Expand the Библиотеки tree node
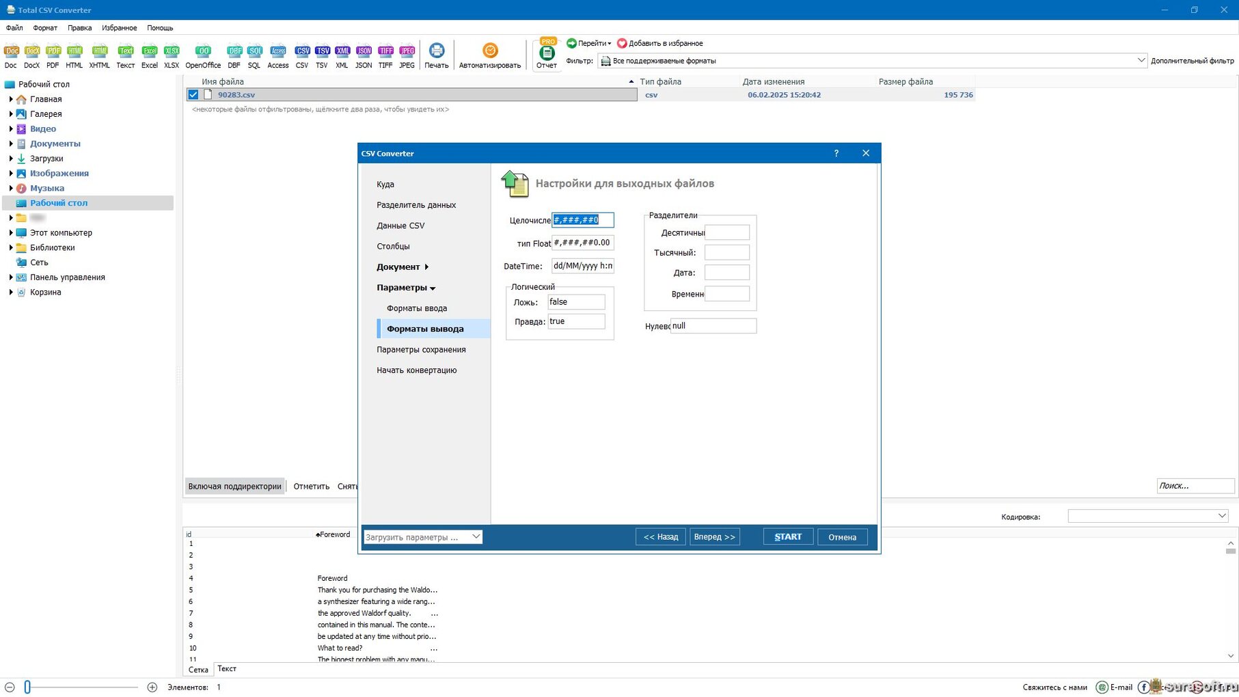1239x697 pixels. [x=11, y=248]
